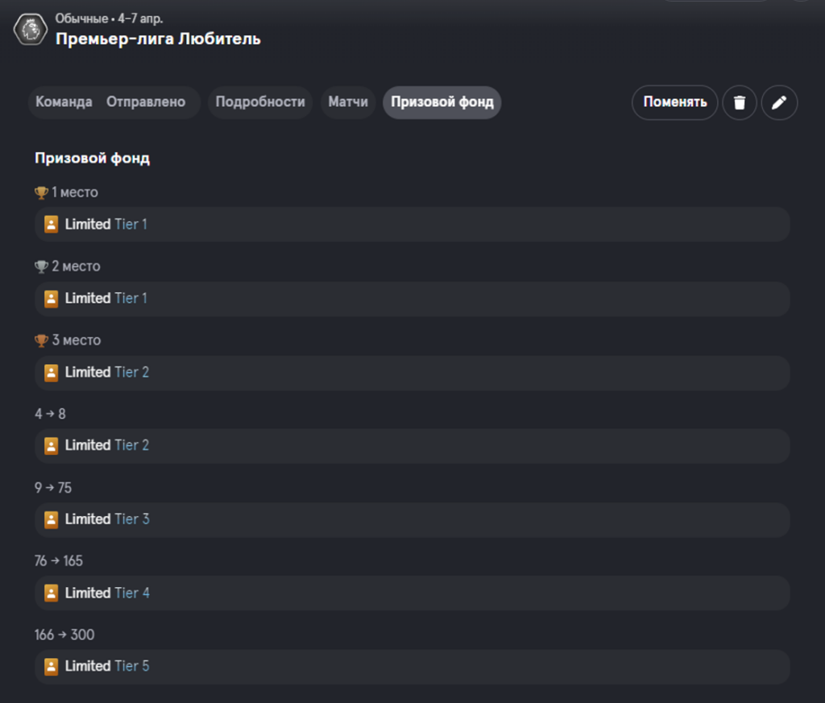The height and width of the screenshot is (703, 825).
Task: Click the silver trophy icon for 2 место
Action: coord(41,267)
